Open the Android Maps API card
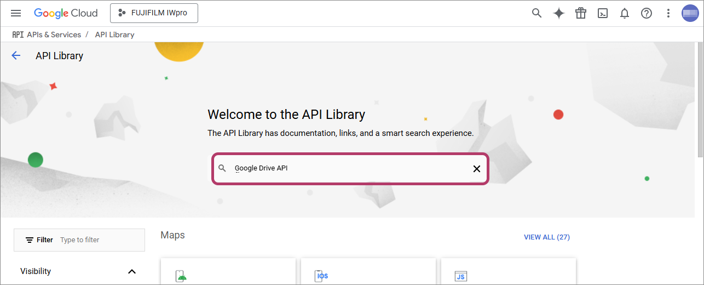704x285 pixels. pyautogui.click(x=228, y=272)
